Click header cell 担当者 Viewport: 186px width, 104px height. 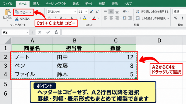[74, 48]
